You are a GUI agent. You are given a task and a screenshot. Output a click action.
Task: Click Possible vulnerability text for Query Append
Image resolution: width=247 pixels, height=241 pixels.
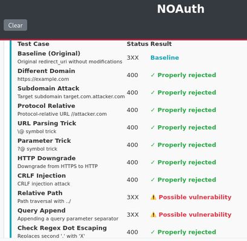click(195, 214)
